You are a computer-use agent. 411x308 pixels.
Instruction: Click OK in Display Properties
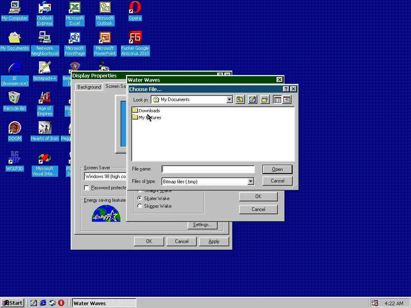tap(149, 241)
